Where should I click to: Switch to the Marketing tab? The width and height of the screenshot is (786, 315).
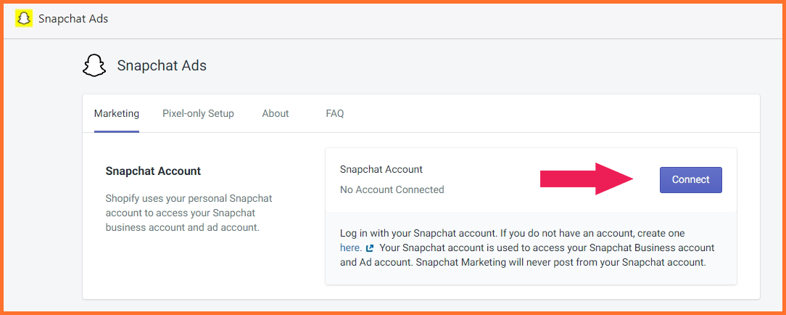point(117,113)
